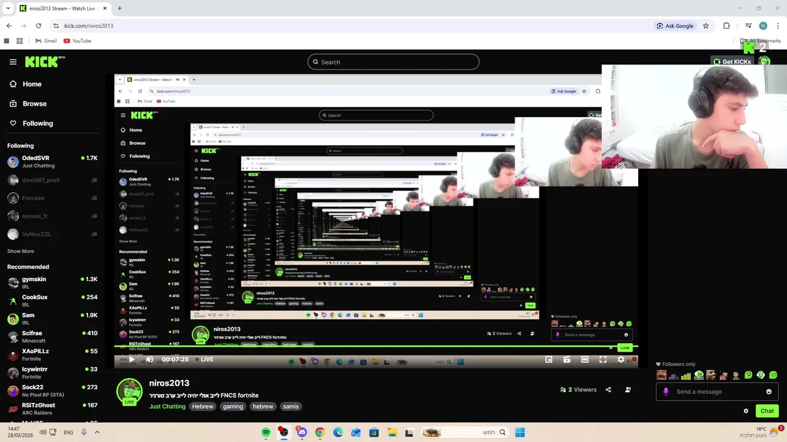
Task: Open the Chrome extensions puzzle icon
Action: [727, 26]
